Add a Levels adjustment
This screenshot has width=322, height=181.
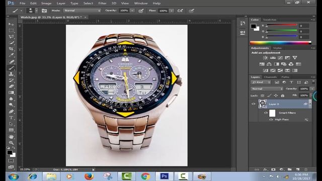273,58
